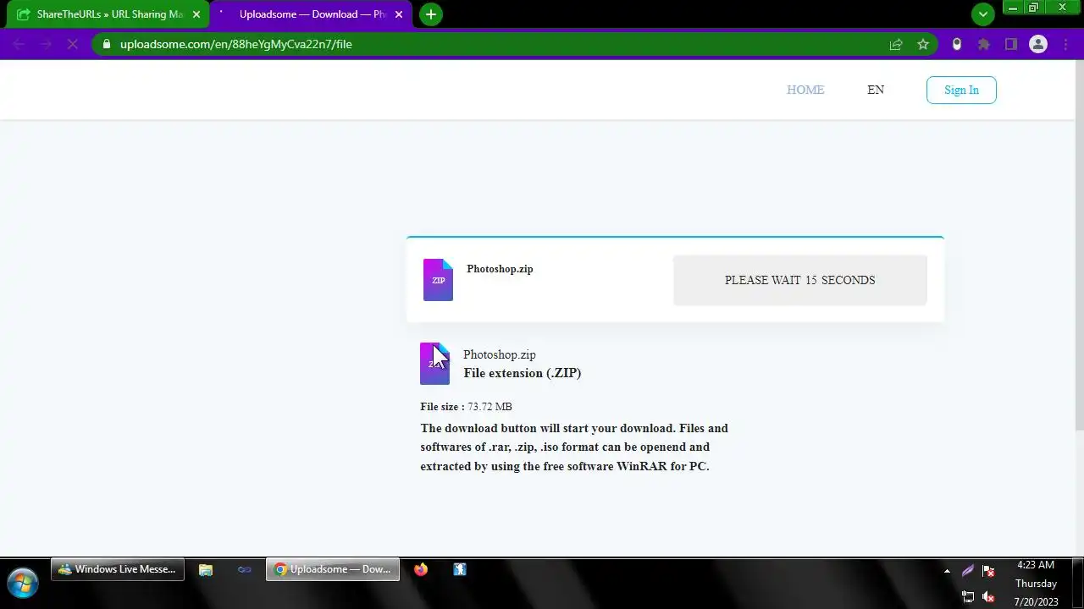The width and height of the screenshot is (1084, 609).
Task: Open the flag tray icon with red X
Action: click(988, 571)
